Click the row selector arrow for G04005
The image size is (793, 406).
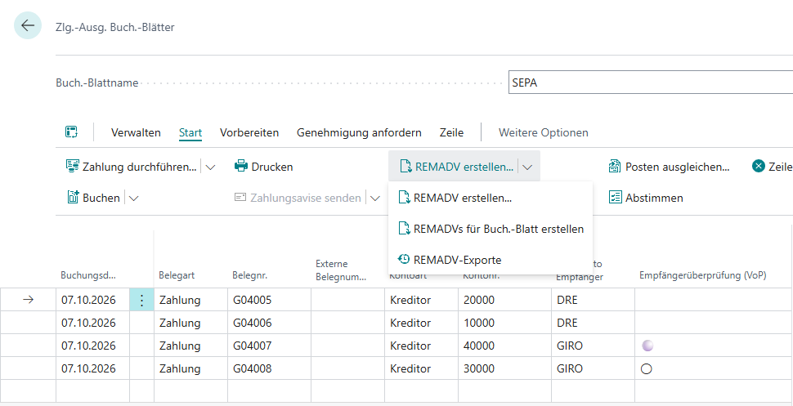pyautogui.click(x=29, y=300)
